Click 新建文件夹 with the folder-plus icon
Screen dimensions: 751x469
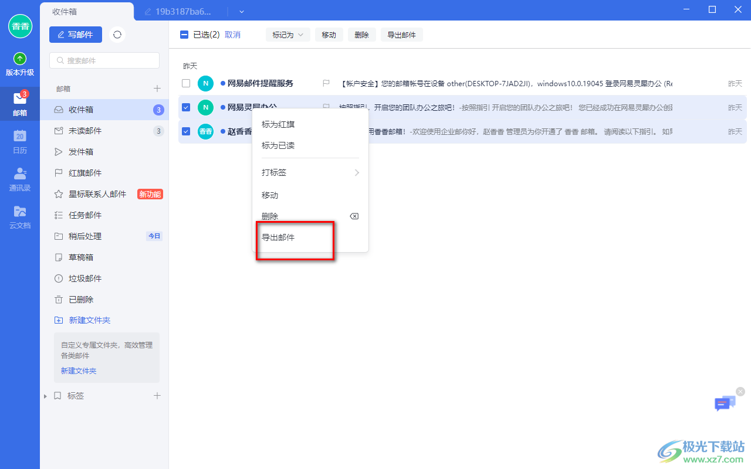tap(82, 320)
